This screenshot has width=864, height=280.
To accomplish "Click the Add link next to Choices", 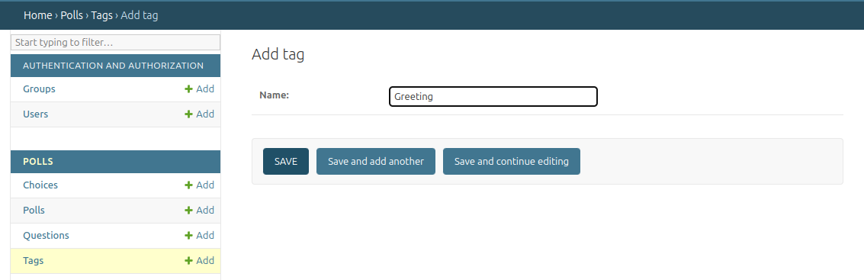I will tap(200, 185).
